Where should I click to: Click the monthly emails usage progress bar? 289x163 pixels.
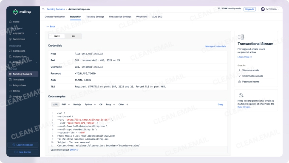tap(229, 11)
